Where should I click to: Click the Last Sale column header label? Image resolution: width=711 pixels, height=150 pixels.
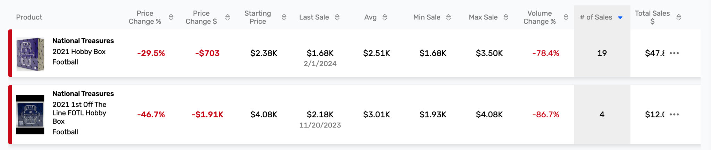(314, 17)
